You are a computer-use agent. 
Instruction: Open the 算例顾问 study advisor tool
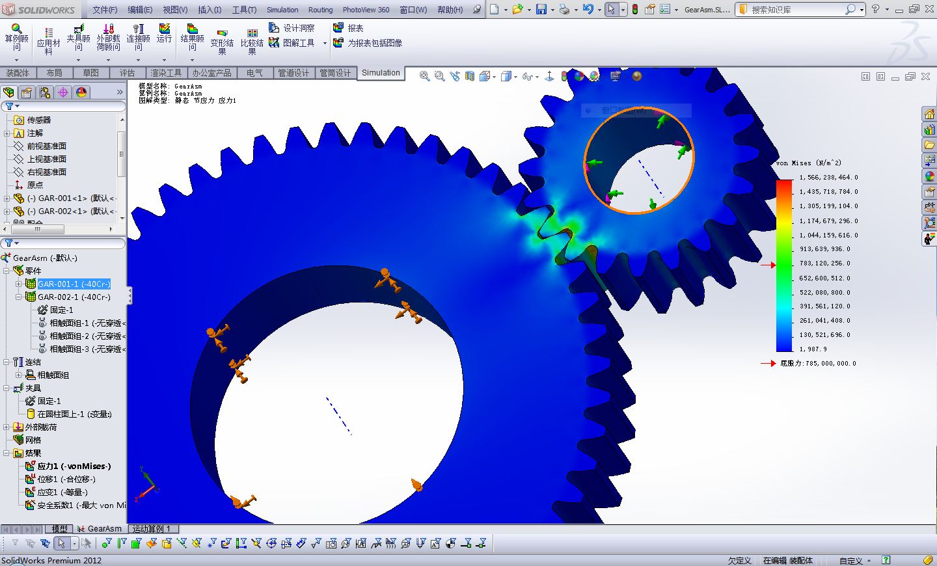click(16, 37)
